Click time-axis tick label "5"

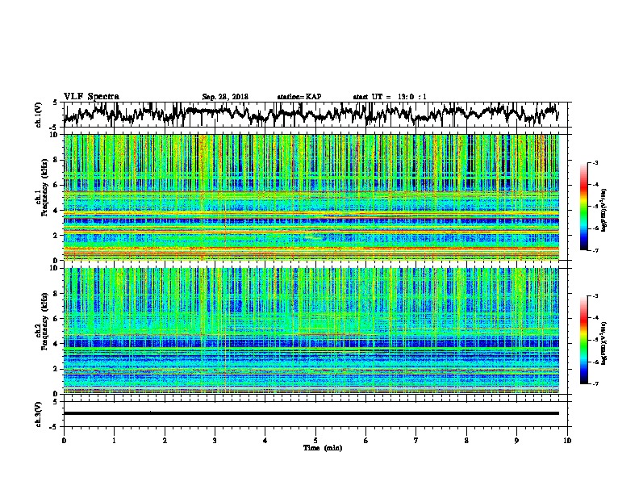(315, 440)
